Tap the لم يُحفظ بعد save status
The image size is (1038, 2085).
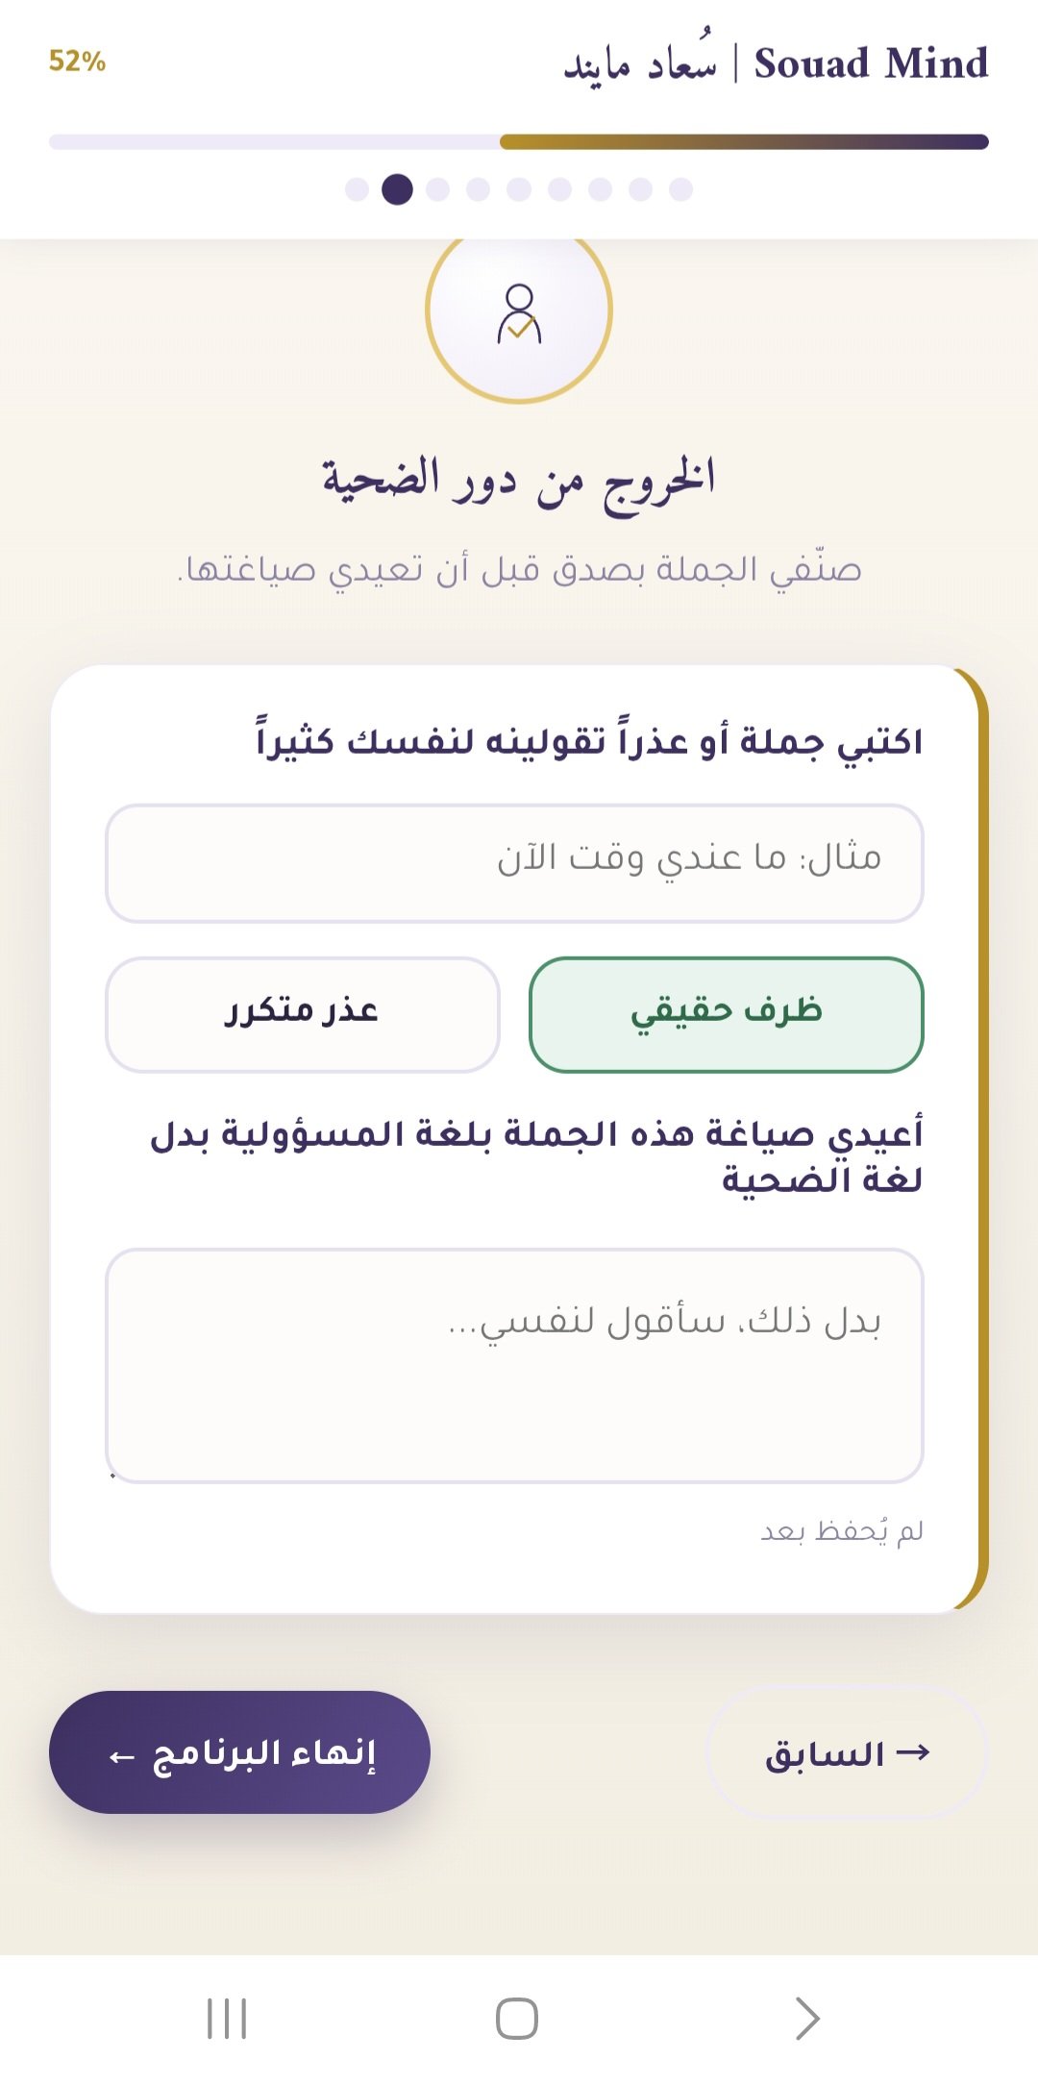pos(842,1530)
